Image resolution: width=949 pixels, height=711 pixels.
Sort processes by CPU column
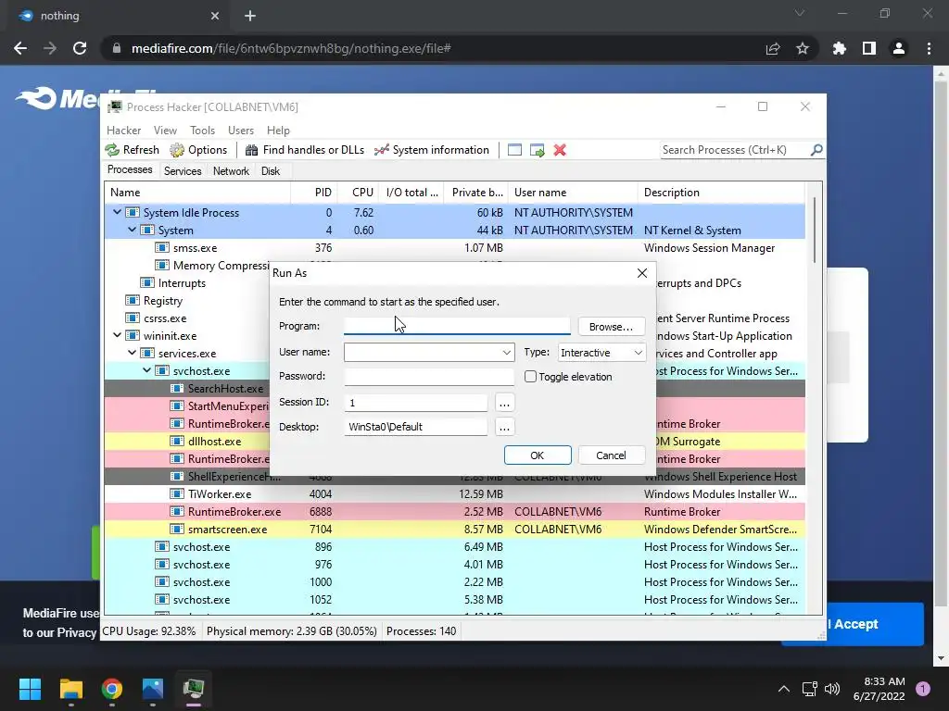[x=359, y=193]
